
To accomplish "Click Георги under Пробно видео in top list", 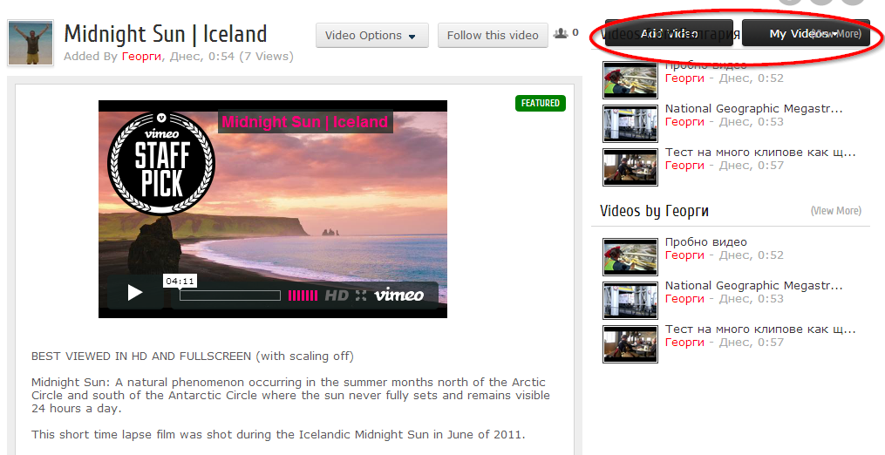I will pos(684,78).
